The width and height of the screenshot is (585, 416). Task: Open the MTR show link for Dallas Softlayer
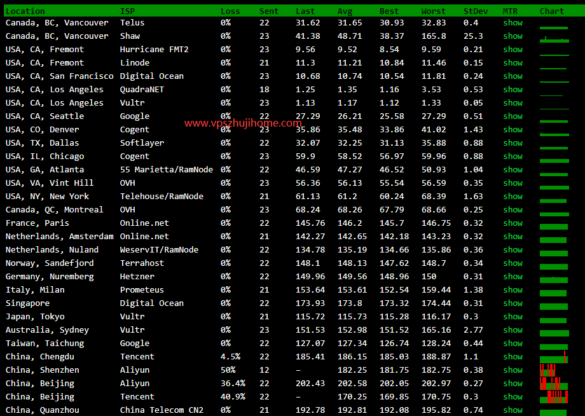pyautogui.click(x=513, y=143)
